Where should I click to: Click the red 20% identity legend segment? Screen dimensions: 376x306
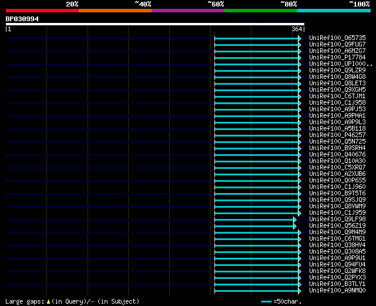tap(42, 11)
